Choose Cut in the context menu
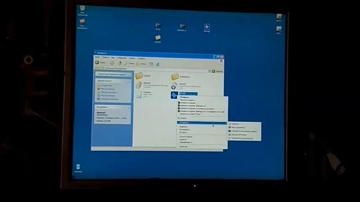360x202 pixels. pos(183,127)
